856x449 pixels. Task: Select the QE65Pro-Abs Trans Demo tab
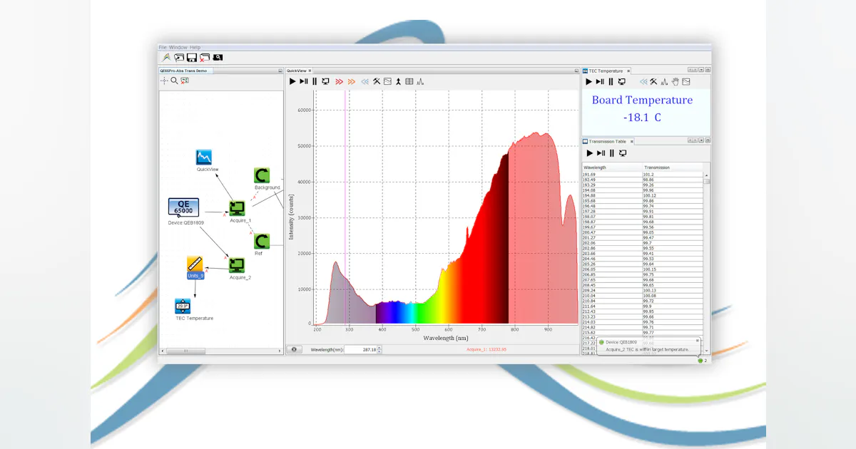(184, 71)
